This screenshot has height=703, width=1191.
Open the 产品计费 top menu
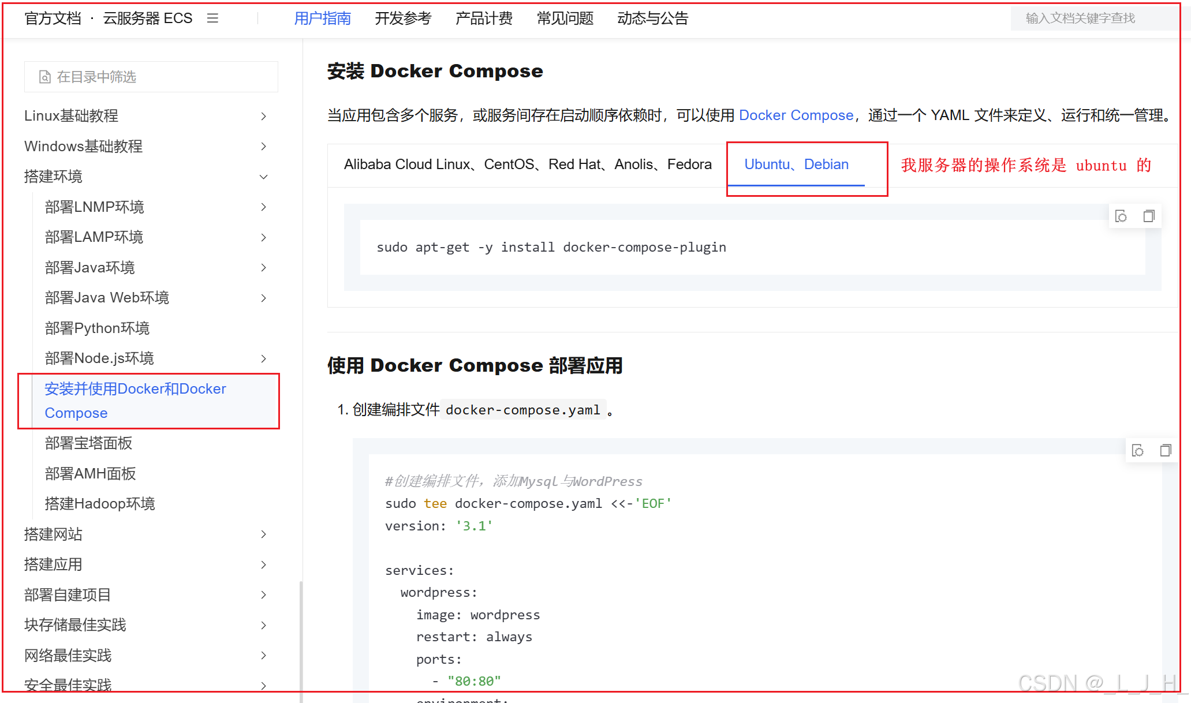(484, 18)
